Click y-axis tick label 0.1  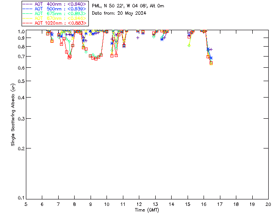click(21, 198)
